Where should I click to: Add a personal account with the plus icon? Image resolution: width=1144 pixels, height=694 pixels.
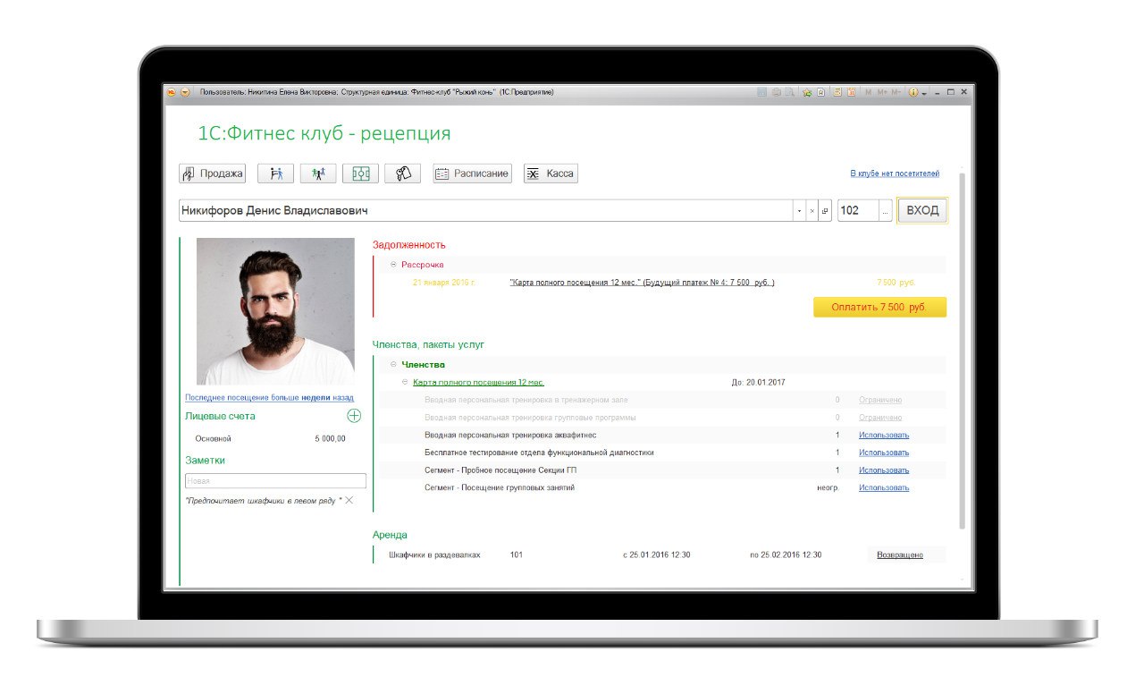point(354,416)
